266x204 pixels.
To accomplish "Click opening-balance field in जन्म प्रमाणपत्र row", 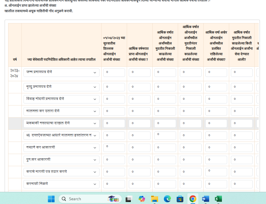I will coord(114,73).
